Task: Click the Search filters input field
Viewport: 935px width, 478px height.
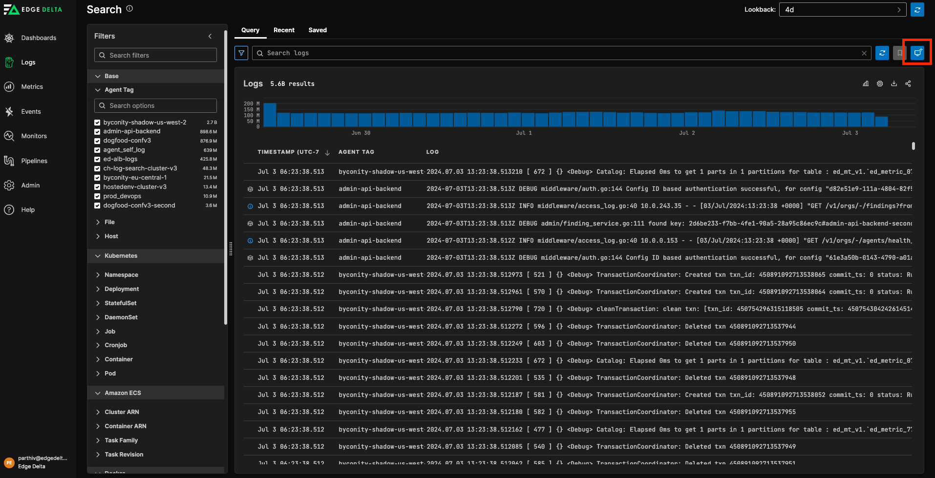Action: 155,55
